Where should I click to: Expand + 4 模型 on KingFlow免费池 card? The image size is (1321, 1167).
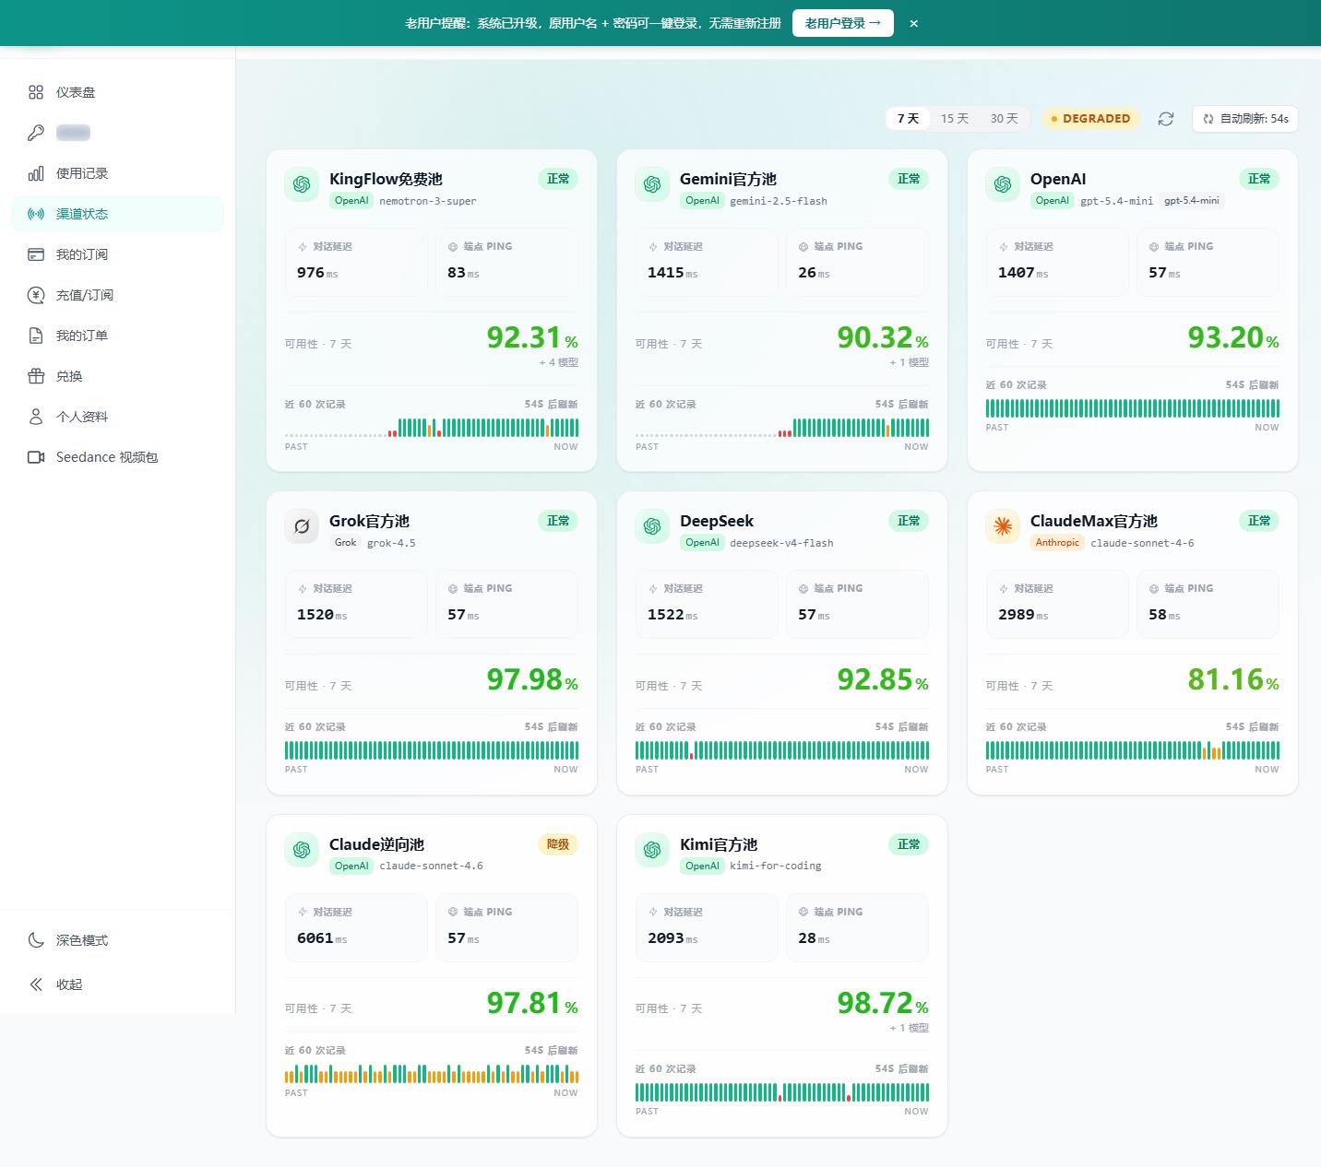(x=559, y=362)
